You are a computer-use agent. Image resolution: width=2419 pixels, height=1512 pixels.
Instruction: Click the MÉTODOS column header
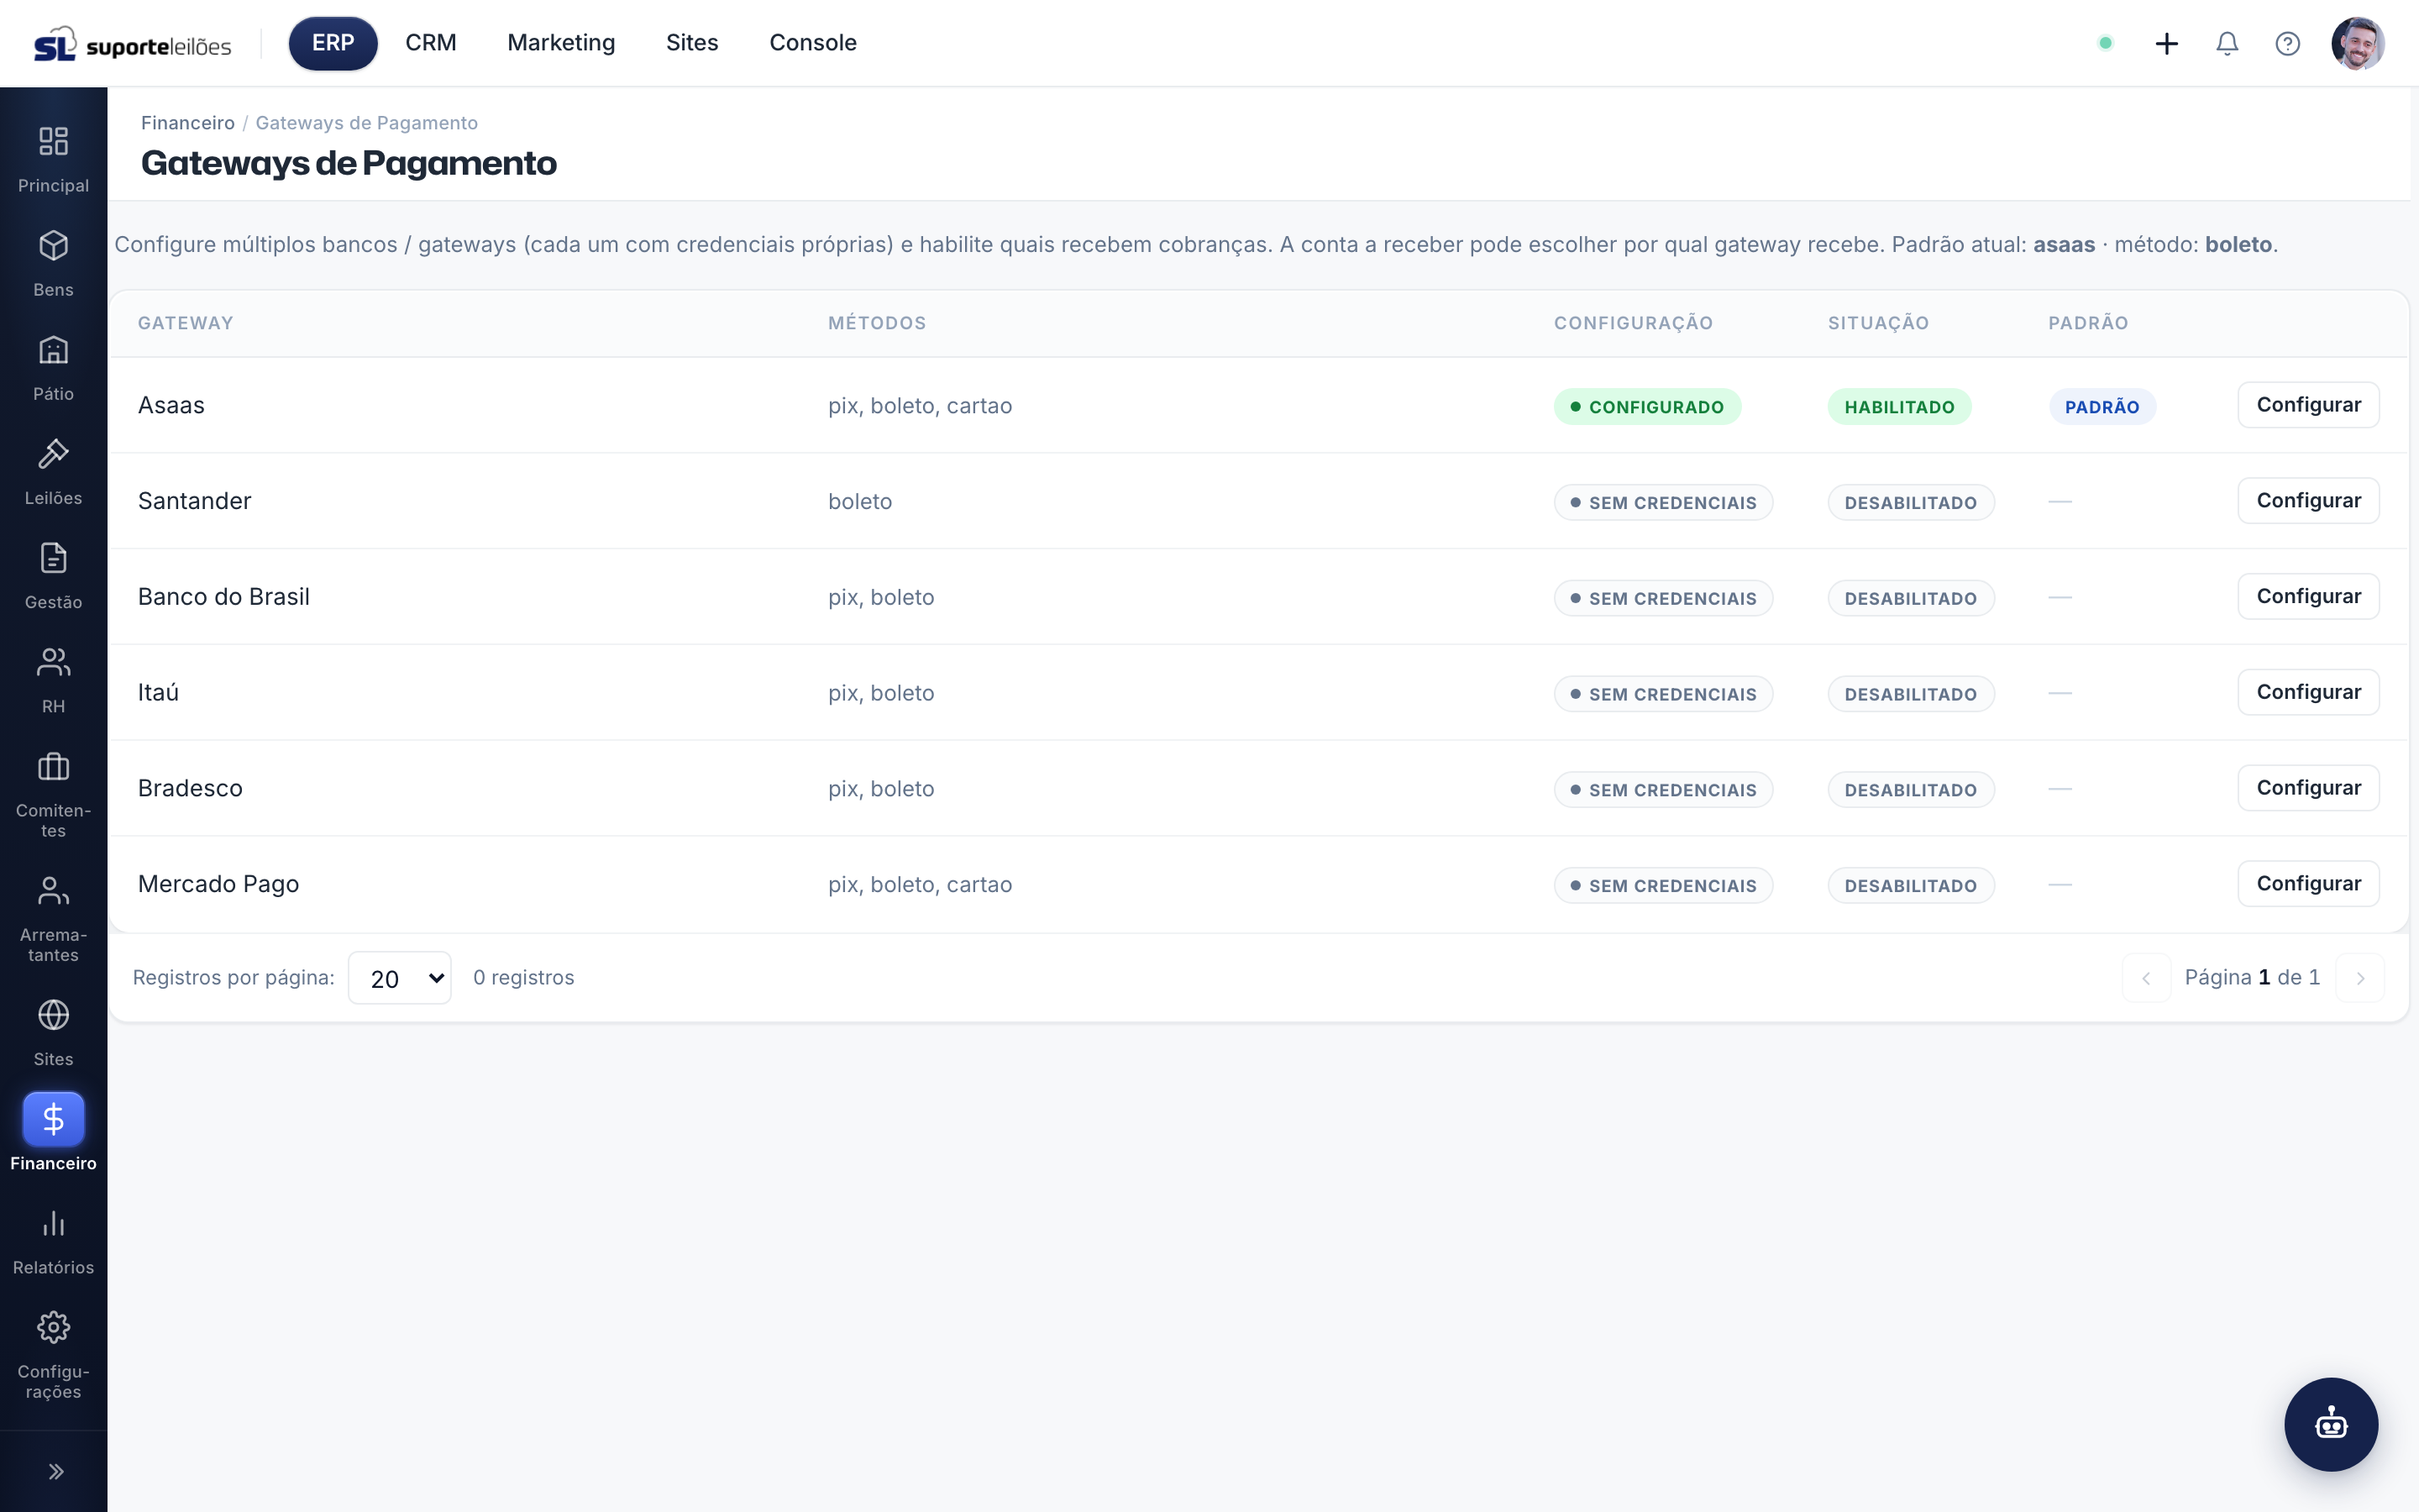tap(877, 323)
